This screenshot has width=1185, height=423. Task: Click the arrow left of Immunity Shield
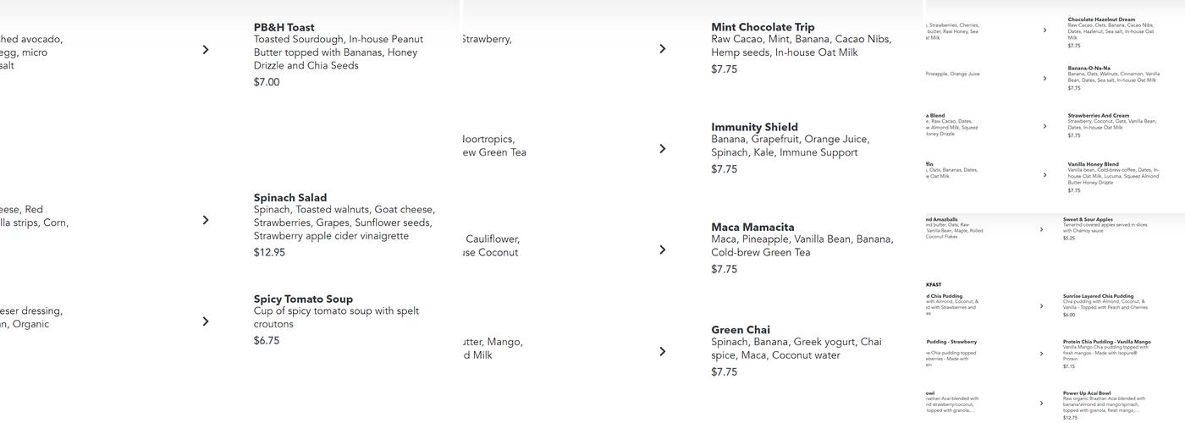click(x=663, y=149)
